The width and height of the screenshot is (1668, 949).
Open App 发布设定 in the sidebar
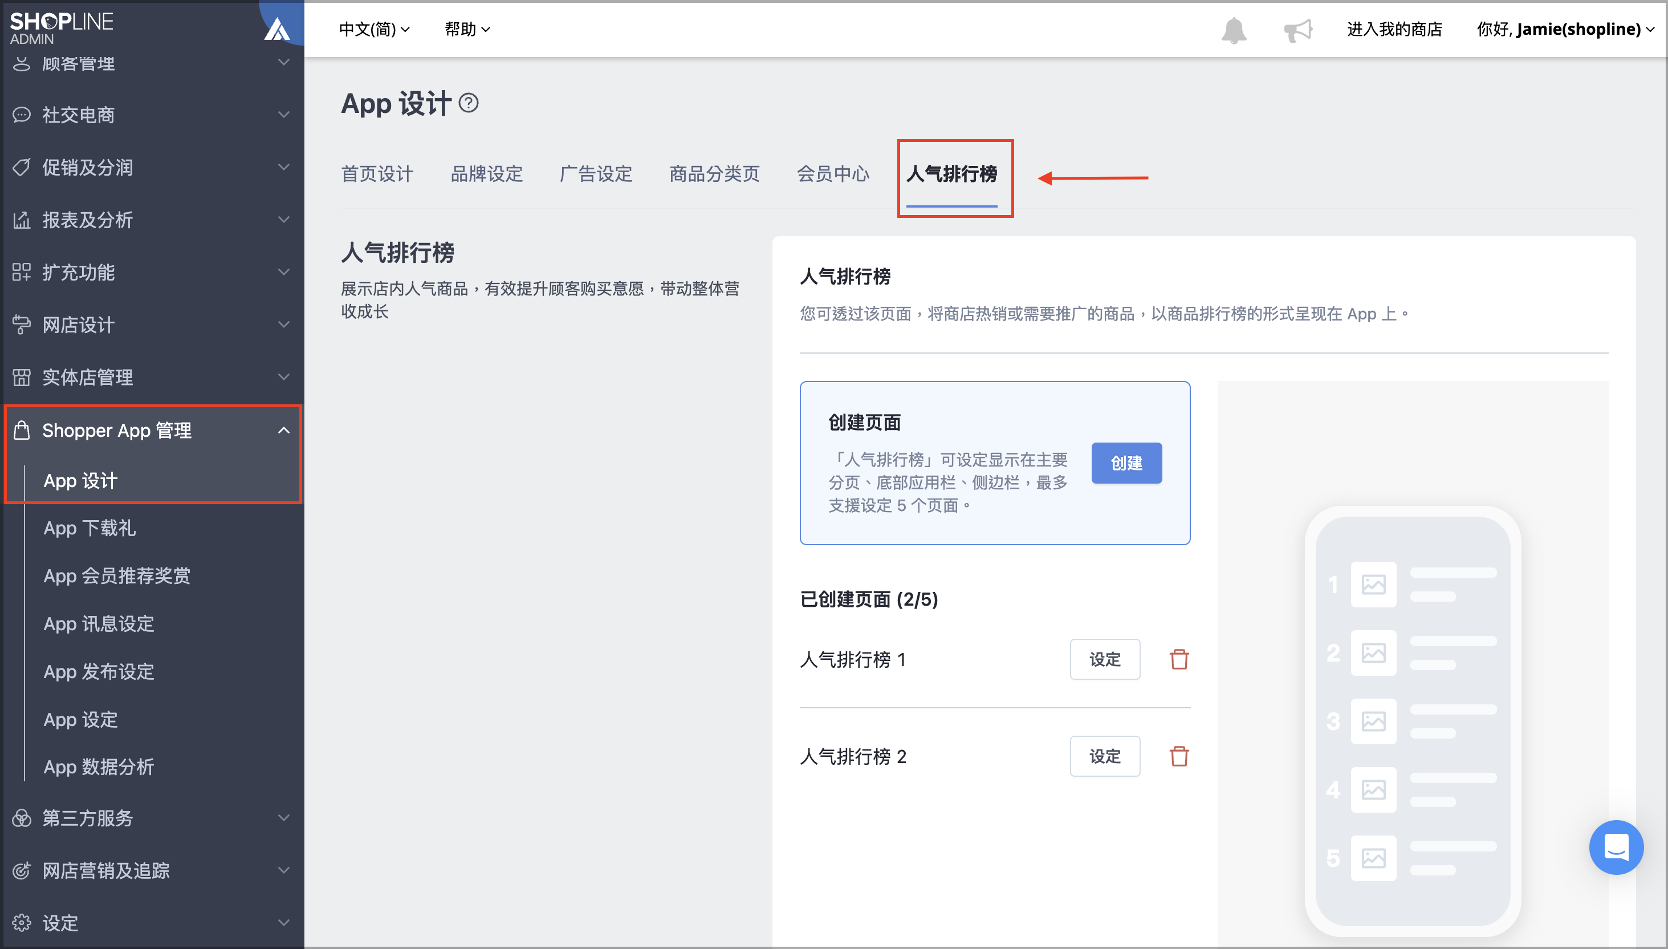pyautogui.click(x=99, y=672)
